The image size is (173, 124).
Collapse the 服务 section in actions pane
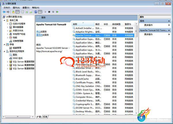click(x=169, y=21)
